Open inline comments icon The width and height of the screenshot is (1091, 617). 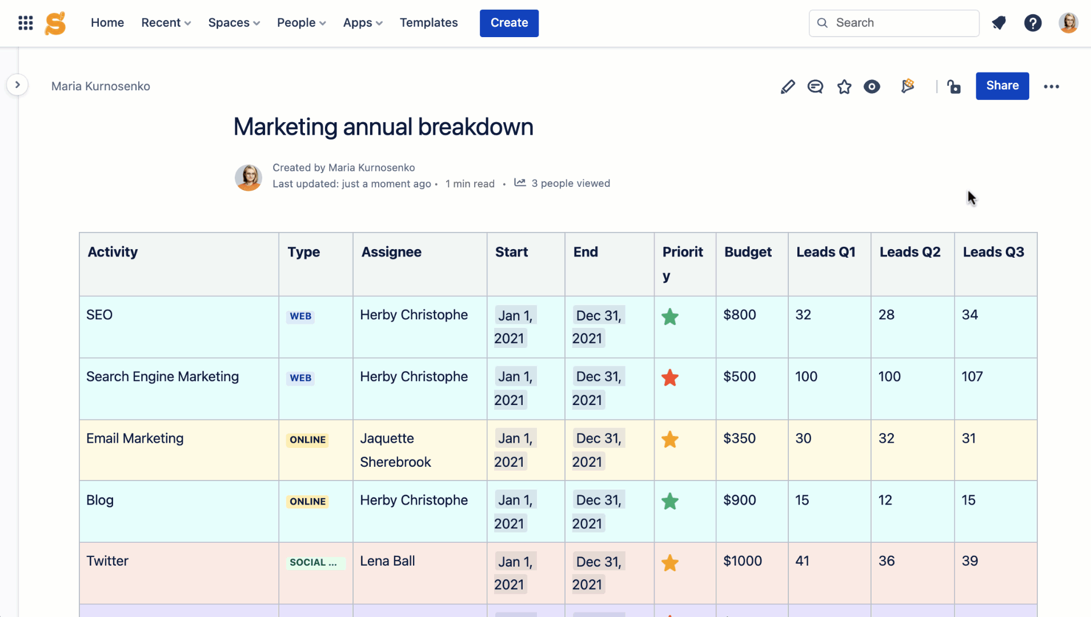pos(815,86)
